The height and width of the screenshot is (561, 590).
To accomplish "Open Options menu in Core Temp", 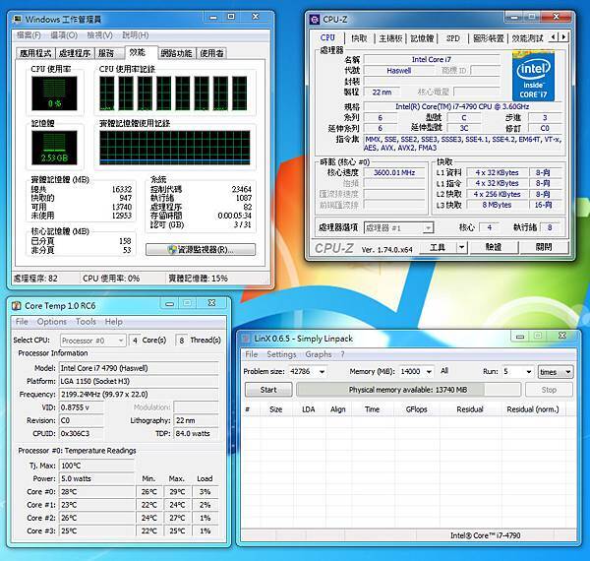I will 52,322.
